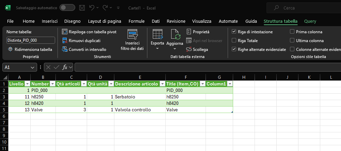
Task: Click the Nome tabella text field
Action: 31,40
